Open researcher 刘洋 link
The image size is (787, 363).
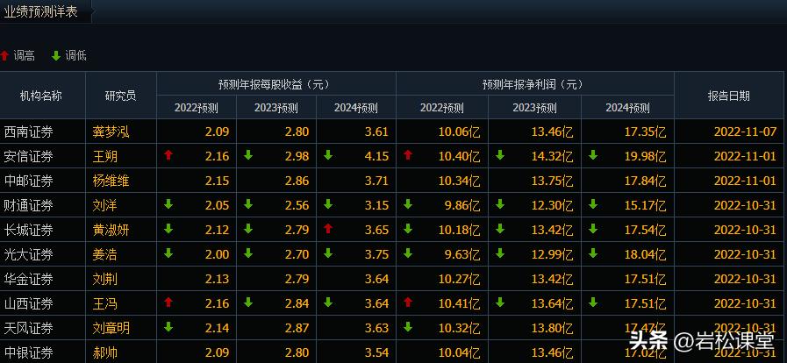(x=105, y=205)
